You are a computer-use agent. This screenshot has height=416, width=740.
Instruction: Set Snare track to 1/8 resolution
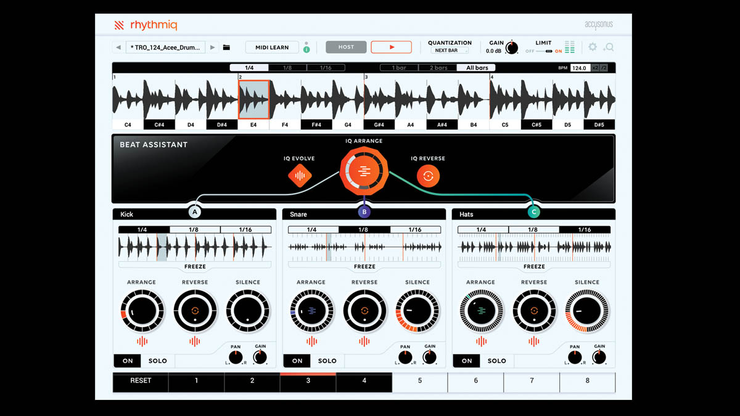pos(364,230)
